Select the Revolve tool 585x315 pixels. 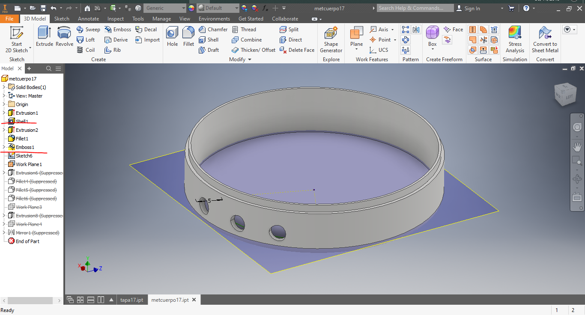click(x=64, y=36)
